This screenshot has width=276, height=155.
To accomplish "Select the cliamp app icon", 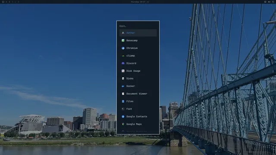I will (123, 56).
